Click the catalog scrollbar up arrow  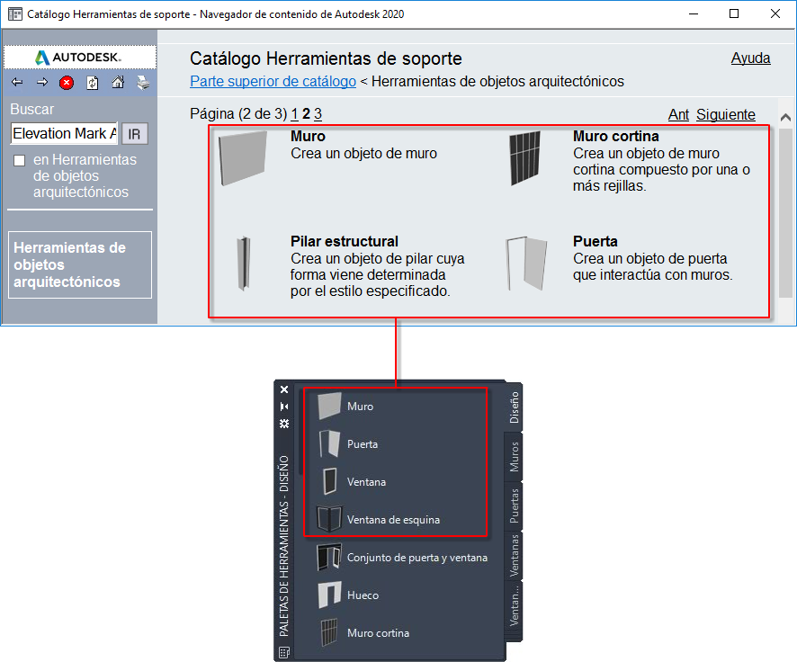click(x=785, y=117)
